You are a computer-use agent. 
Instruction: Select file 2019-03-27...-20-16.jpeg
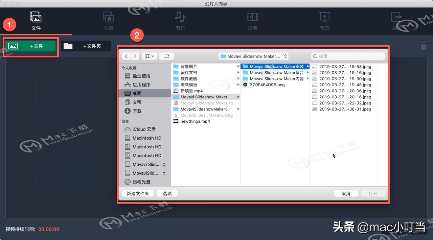[x=344, y=97]
